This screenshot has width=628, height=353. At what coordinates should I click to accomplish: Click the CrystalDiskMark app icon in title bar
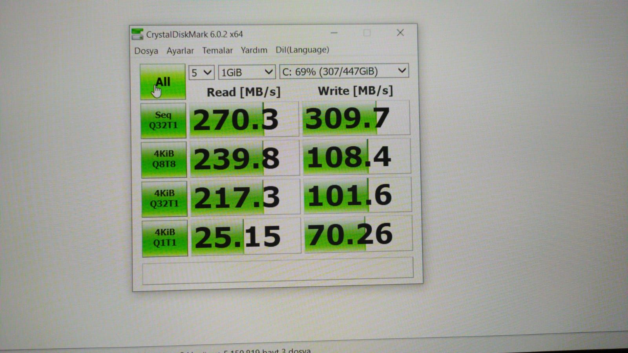pos(137,34)
